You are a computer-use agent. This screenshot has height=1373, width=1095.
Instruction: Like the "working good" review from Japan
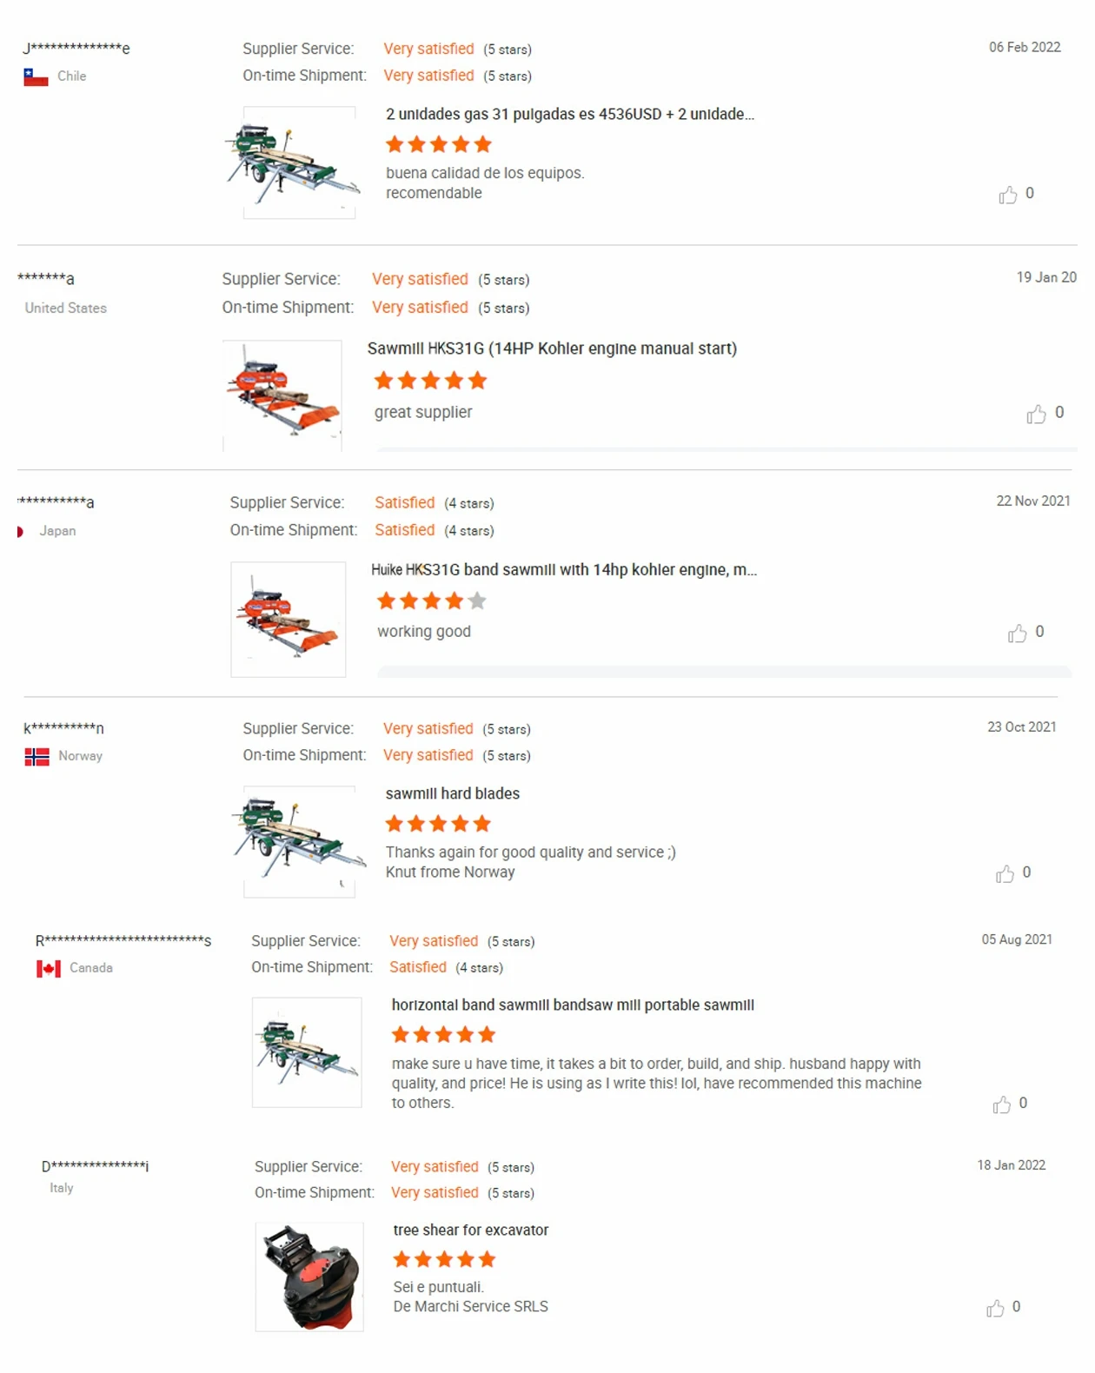[1017, 633]
